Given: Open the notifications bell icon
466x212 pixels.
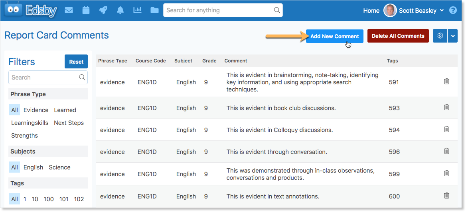Looking at the screenshot, I should pos(120,10).
